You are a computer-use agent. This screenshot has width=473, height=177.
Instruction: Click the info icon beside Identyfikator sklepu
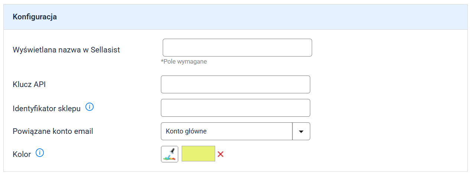[90, 107]
